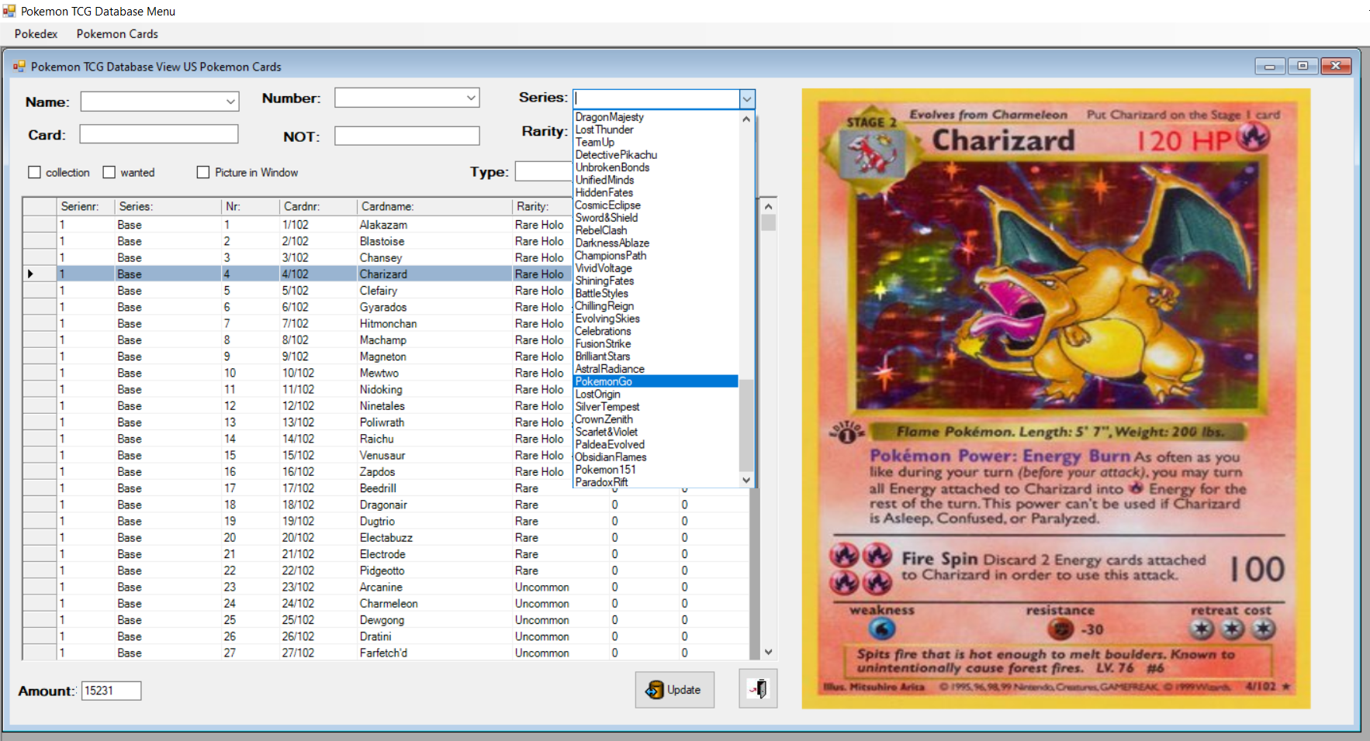1370x741 pixels.
Task: Sort by the Cardname column header
Action: 434,206
